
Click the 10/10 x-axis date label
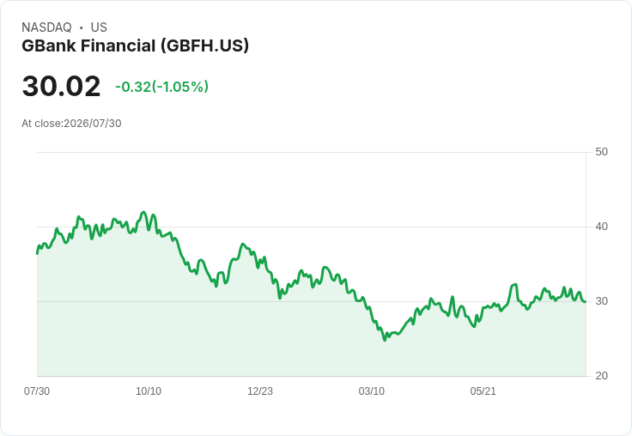coord(149,391)
